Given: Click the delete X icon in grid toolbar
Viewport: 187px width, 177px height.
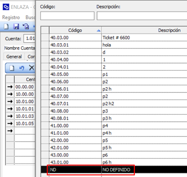Looking at the screenshot, I should coord(32,68).
